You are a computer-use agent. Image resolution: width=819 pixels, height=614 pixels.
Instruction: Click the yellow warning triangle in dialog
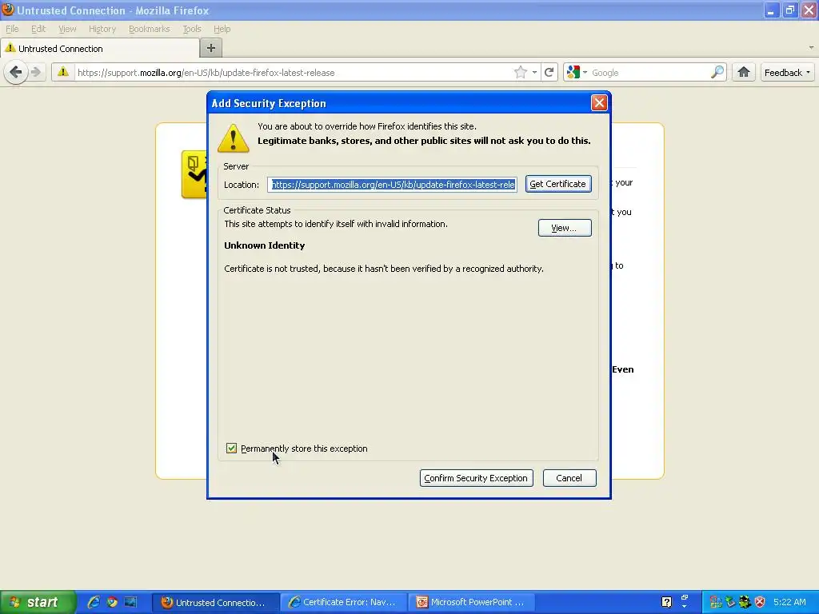[x=233, y=138]
